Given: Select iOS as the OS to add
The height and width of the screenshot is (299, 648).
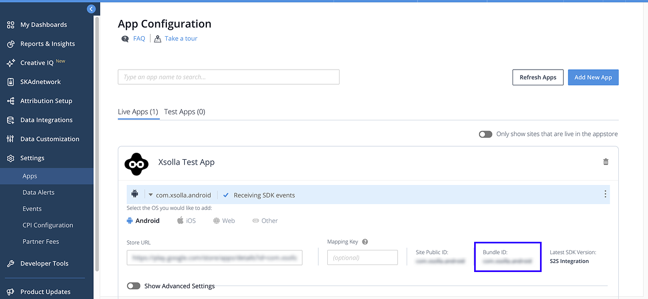Looking at the screenshot, I should pyautogui.click(x=186, y=221).
